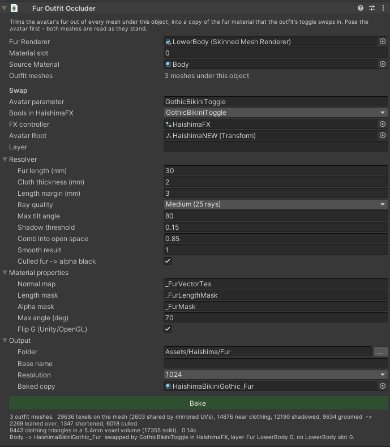The height and width of the screenshot is (447, 390).
Task: Click the Folder path field
Action: (268, 352)
